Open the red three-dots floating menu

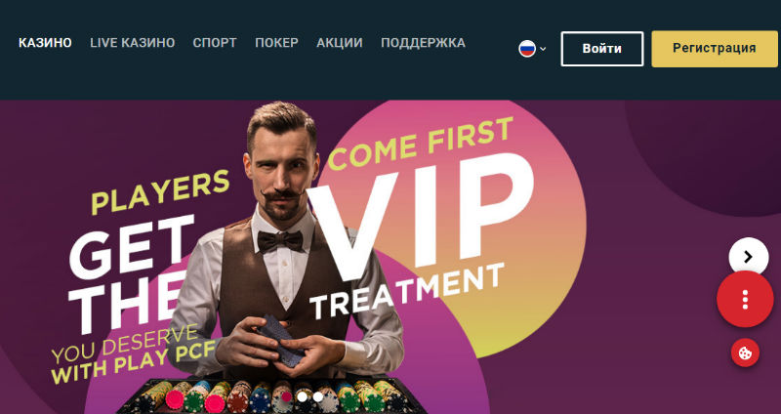(745, 299)
